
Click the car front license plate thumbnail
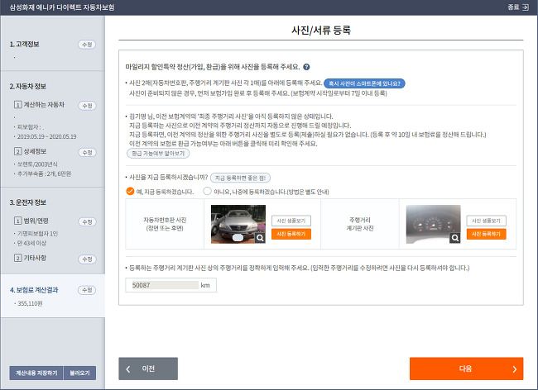(238, 224)
